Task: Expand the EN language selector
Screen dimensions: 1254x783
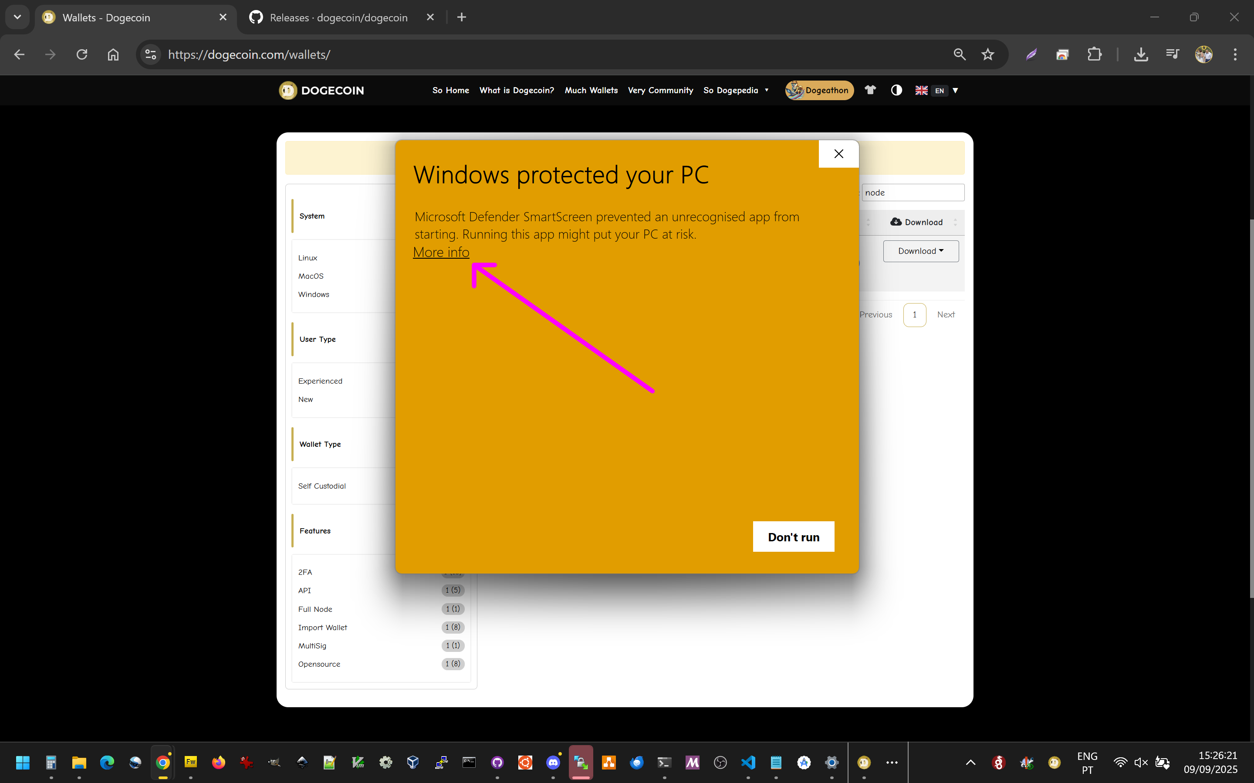Action: 936,90
